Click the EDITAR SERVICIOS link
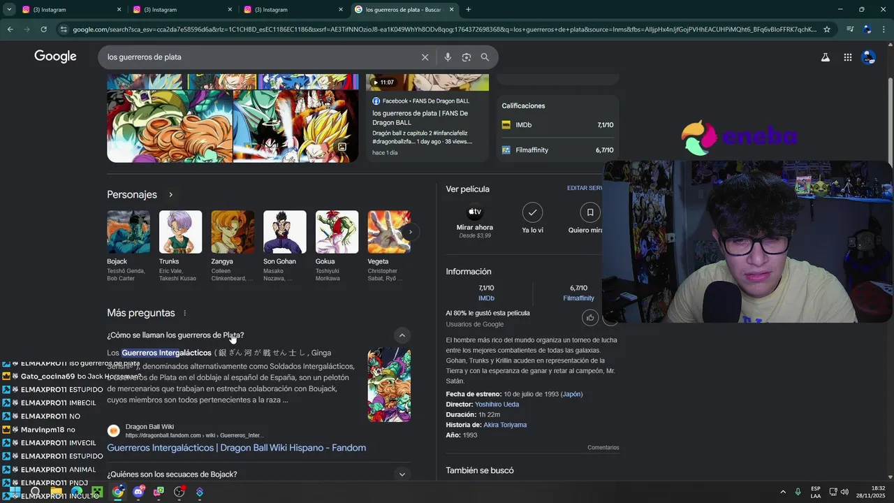The width and height of the screenshot is (894, 503). (x=585, y=189)
